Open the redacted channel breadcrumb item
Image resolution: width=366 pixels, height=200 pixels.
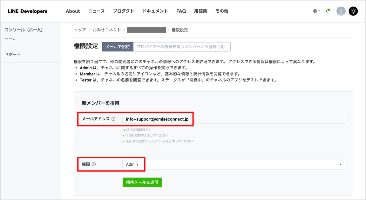(x=146, y=30)
